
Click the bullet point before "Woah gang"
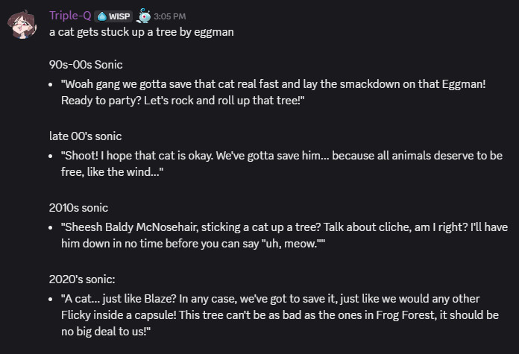[52, 84]
